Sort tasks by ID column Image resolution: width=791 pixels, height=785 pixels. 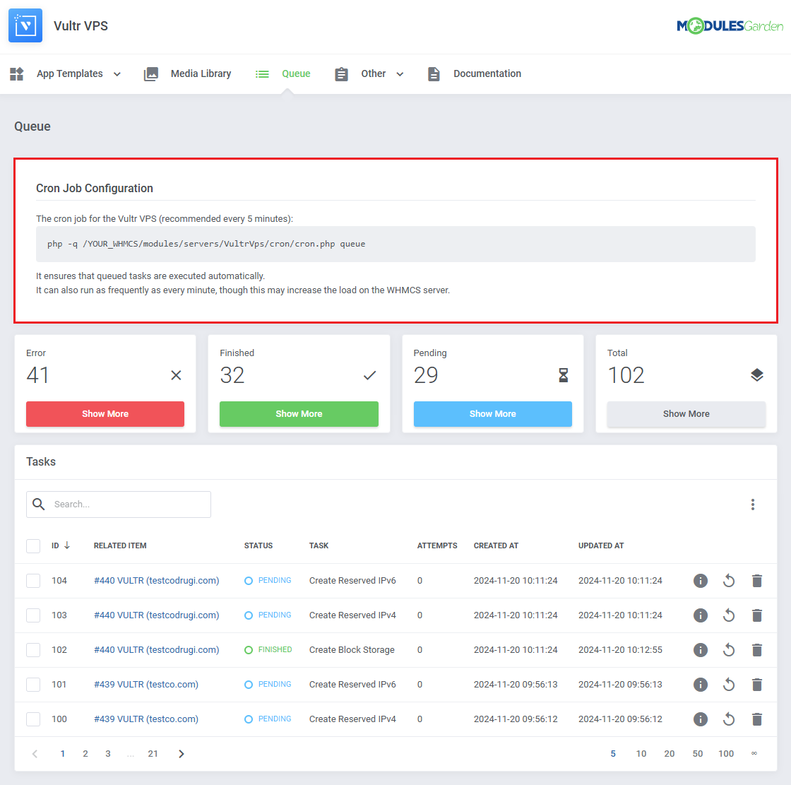61,545
